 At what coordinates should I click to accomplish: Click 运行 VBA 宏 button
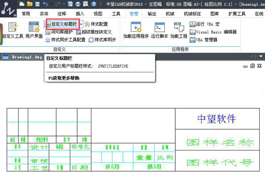coord(204,24)
